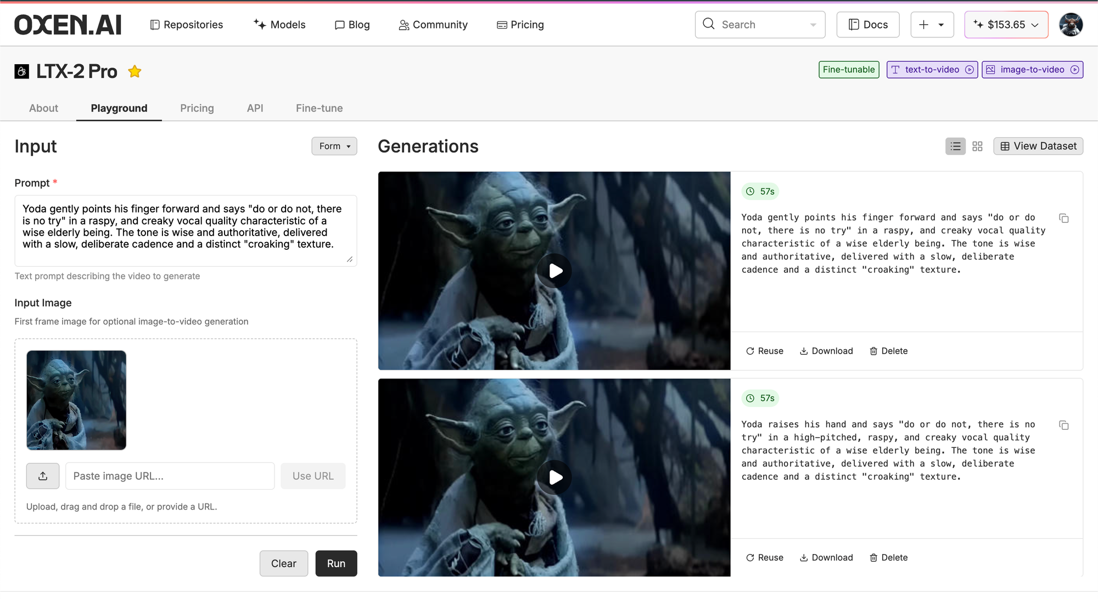Switch to the Fine-tune tab

click(319, 108)
